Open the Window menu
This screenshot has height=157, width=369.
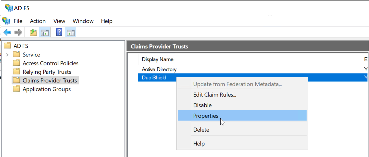click(83, 21)
